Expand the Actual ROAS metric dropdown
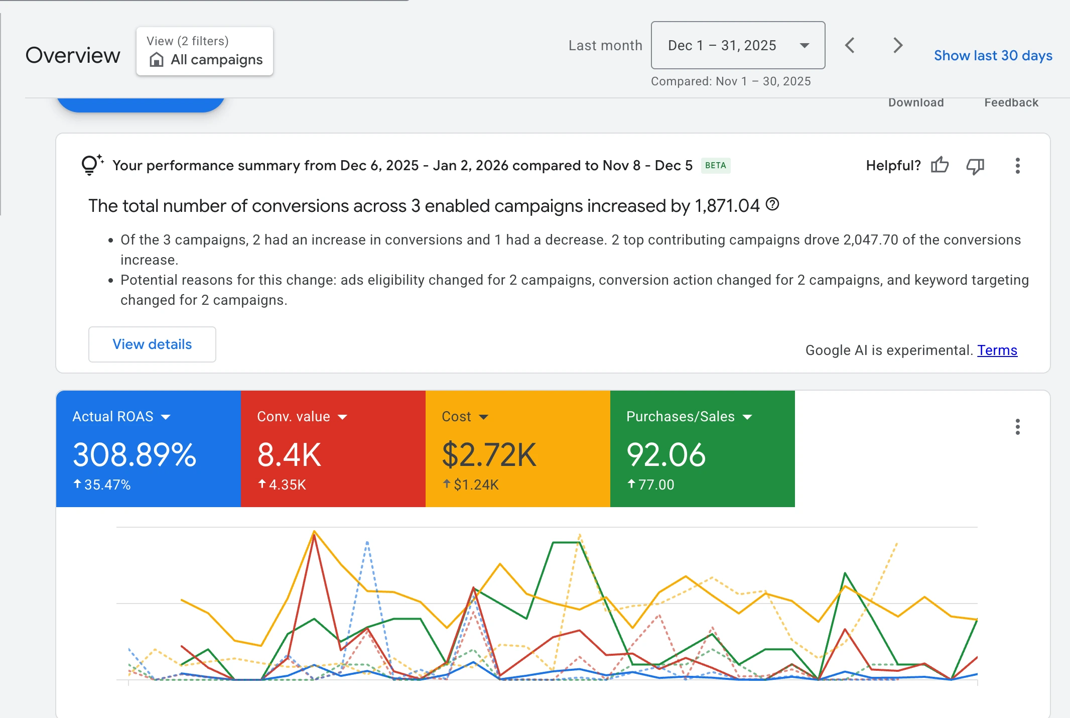1070x718 pixels. click(x=166, y=417)
